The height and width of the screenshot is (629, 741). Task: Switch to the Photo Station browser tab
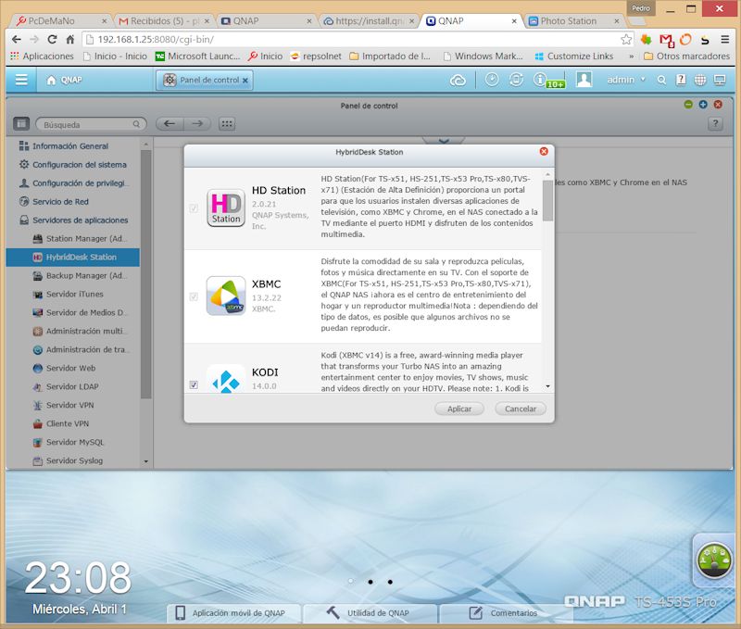pos(573,21)
